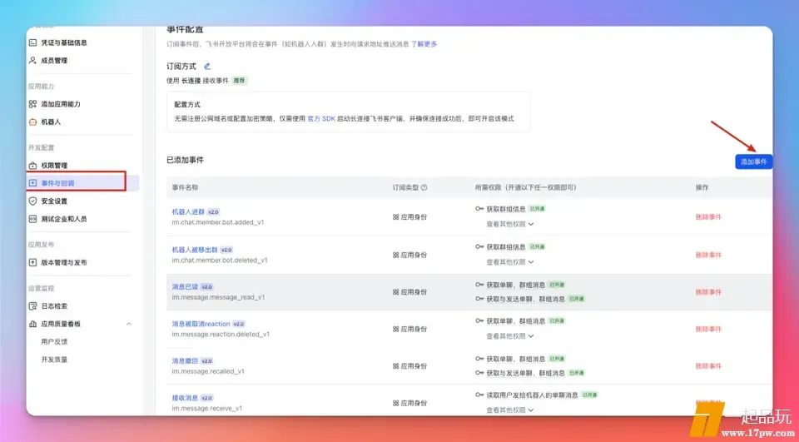Click the 权限管理 lock icon
Viewport: 799px width, 442px height.
tap(32, 166)
